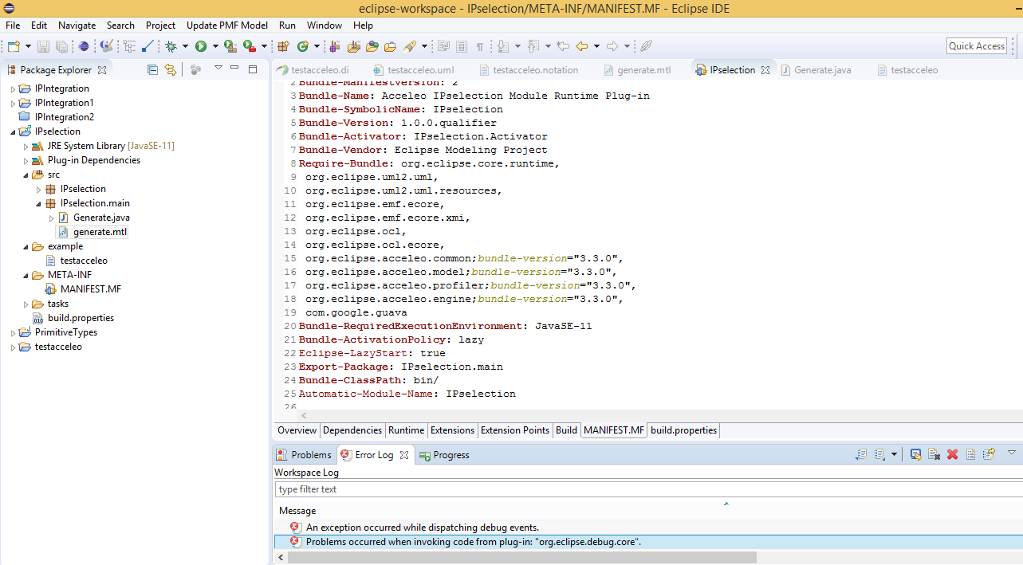1023x565 pixels.
Task: Select the generate.mtl file
Action: click(100, 232)
